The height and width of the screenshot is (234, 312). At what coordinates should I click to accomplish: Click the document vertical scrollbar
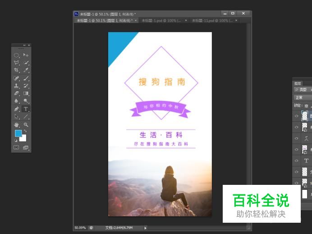(248, 124)
